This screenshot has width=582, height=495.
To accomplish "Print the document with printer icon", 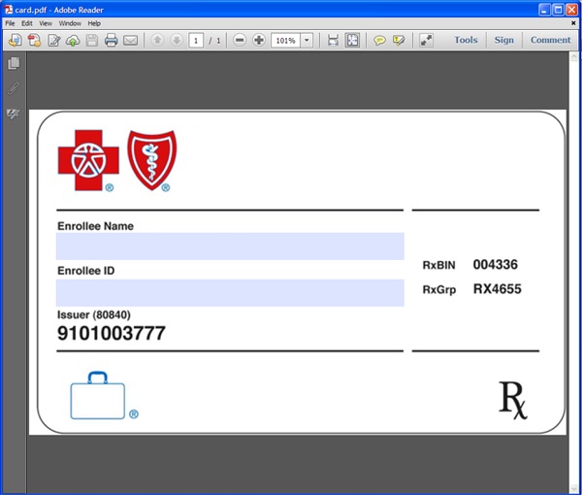I will point(111,40).
